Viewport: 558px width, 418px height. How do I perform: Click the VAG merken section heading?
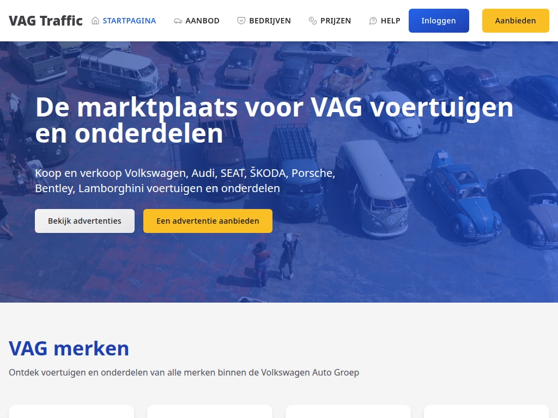[69, 348]
